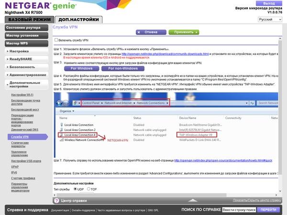Select TCP service type radio
Image resolution: width=287 pixels, height=215 pixels.
coord(88,189)
